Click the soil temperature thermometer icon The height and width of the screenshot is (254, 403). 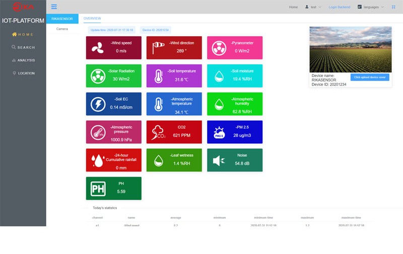tap(159, 75)
